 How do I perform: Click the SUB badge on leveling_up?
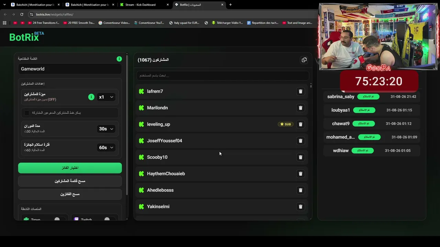pos(286,124)
